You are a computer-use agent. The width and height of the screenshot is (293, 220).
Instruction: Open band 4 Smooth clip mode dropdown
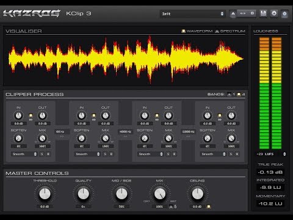(x=213, y=154)
